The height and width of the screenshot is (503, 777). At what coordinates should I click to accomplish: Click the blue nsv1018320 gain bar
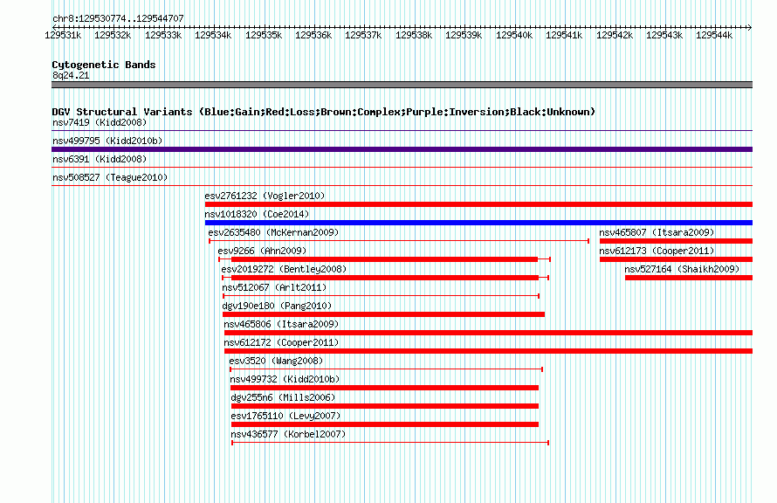point(478,223)
